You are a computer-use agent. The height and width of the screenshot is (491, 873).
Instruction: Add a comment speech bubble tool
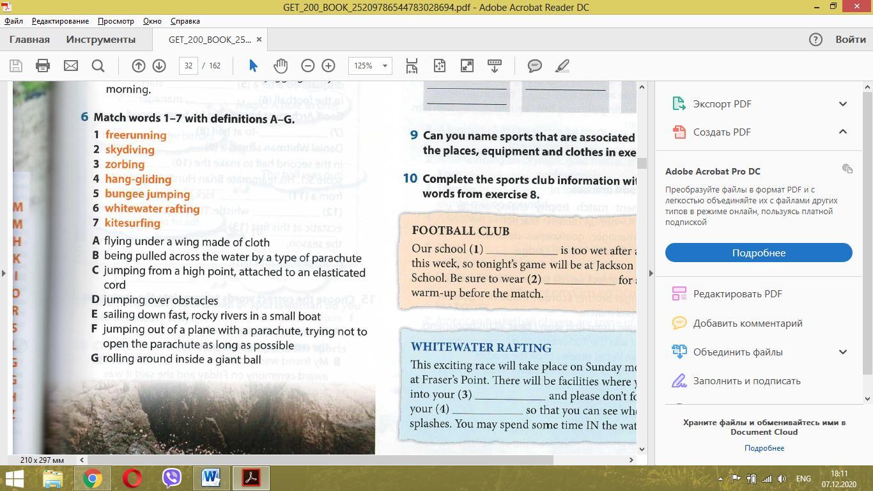pos(535,66)
